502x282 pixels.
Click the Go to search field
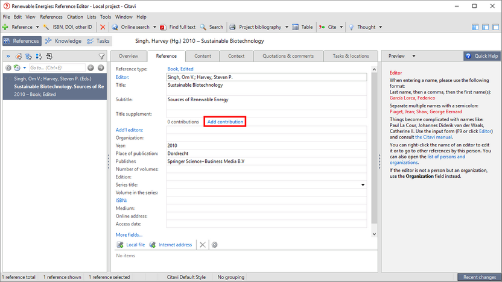[57, 67]
